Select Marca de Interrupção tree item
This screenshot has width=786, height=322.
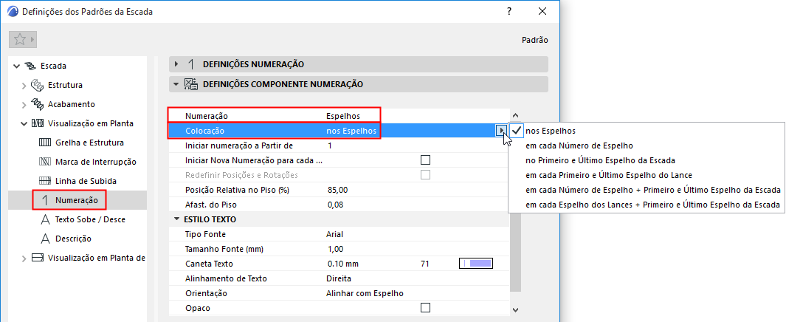click(x=96, y=162)
